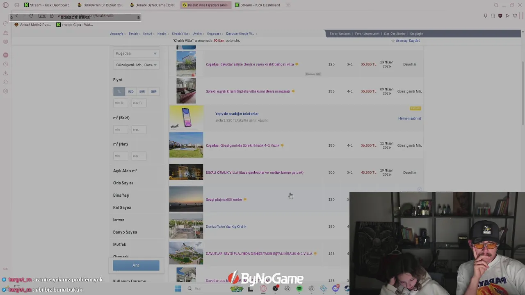525x295 pixels.
Task: Go to Konut breadcrumb
Action: [x=148, y=34]
